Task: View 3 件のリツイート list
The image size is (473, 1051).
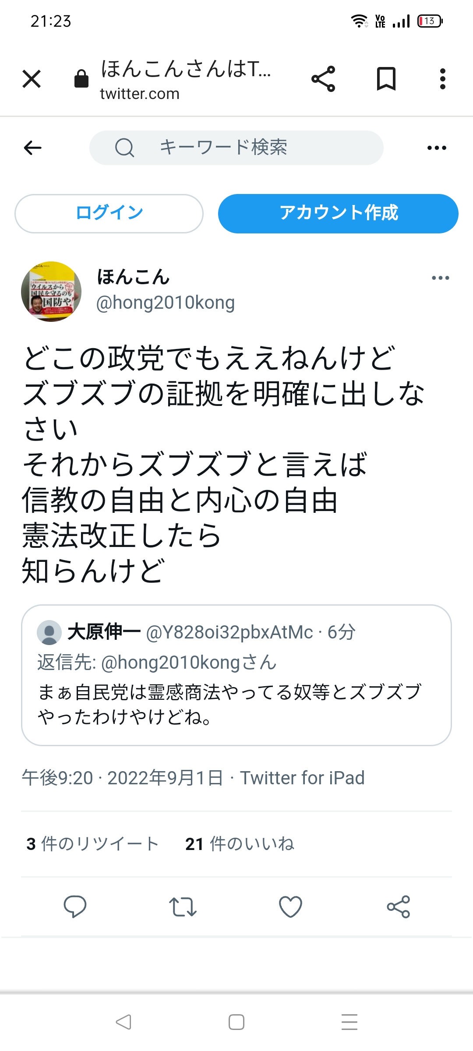Action: click(x=92, y=844)
